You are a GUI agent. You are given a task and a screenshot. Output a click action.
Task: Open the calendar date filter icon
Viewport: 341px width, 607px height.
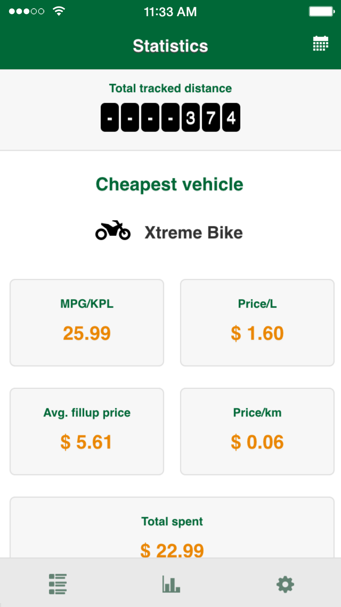[321, 44]
